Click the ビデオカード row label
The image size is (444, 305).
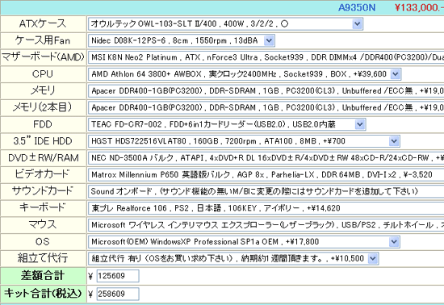pos(43,174)
